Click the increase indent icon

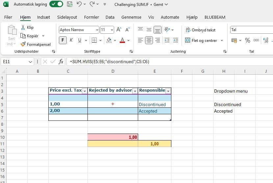pyautogui.click(x=176, y=40)
